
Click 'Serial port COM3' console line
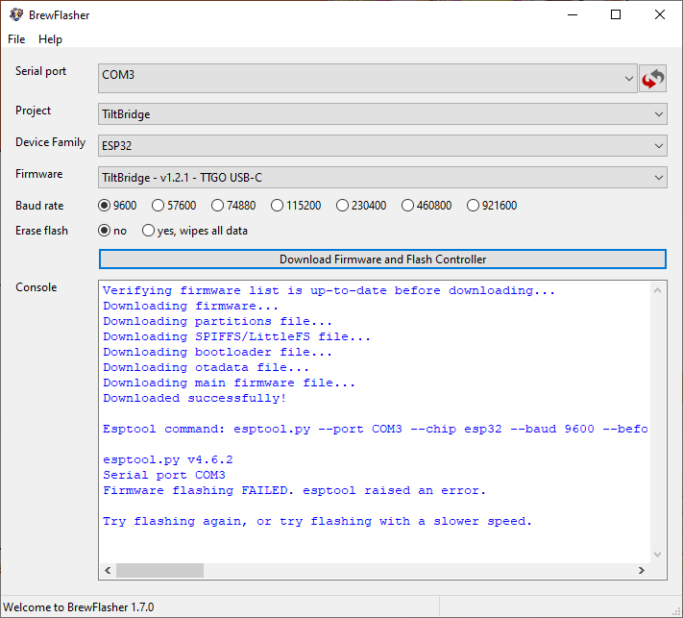coord(163,475)
